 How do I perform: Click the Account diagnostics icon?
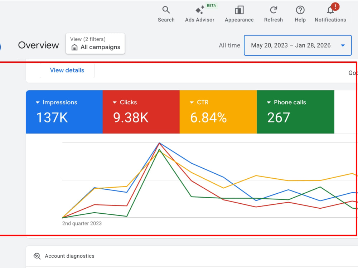point(37,256)
